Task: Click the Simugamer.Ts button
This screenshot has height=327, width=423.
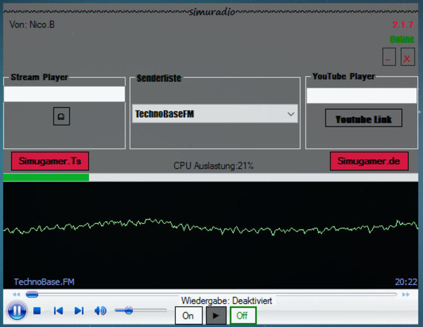Action: [50, 161]
